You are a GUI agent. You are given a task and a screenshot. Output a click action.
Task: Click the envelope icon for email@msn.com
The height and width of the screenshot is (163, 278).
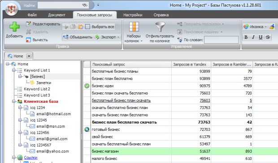pyautogui.click(x=32, y=126)
